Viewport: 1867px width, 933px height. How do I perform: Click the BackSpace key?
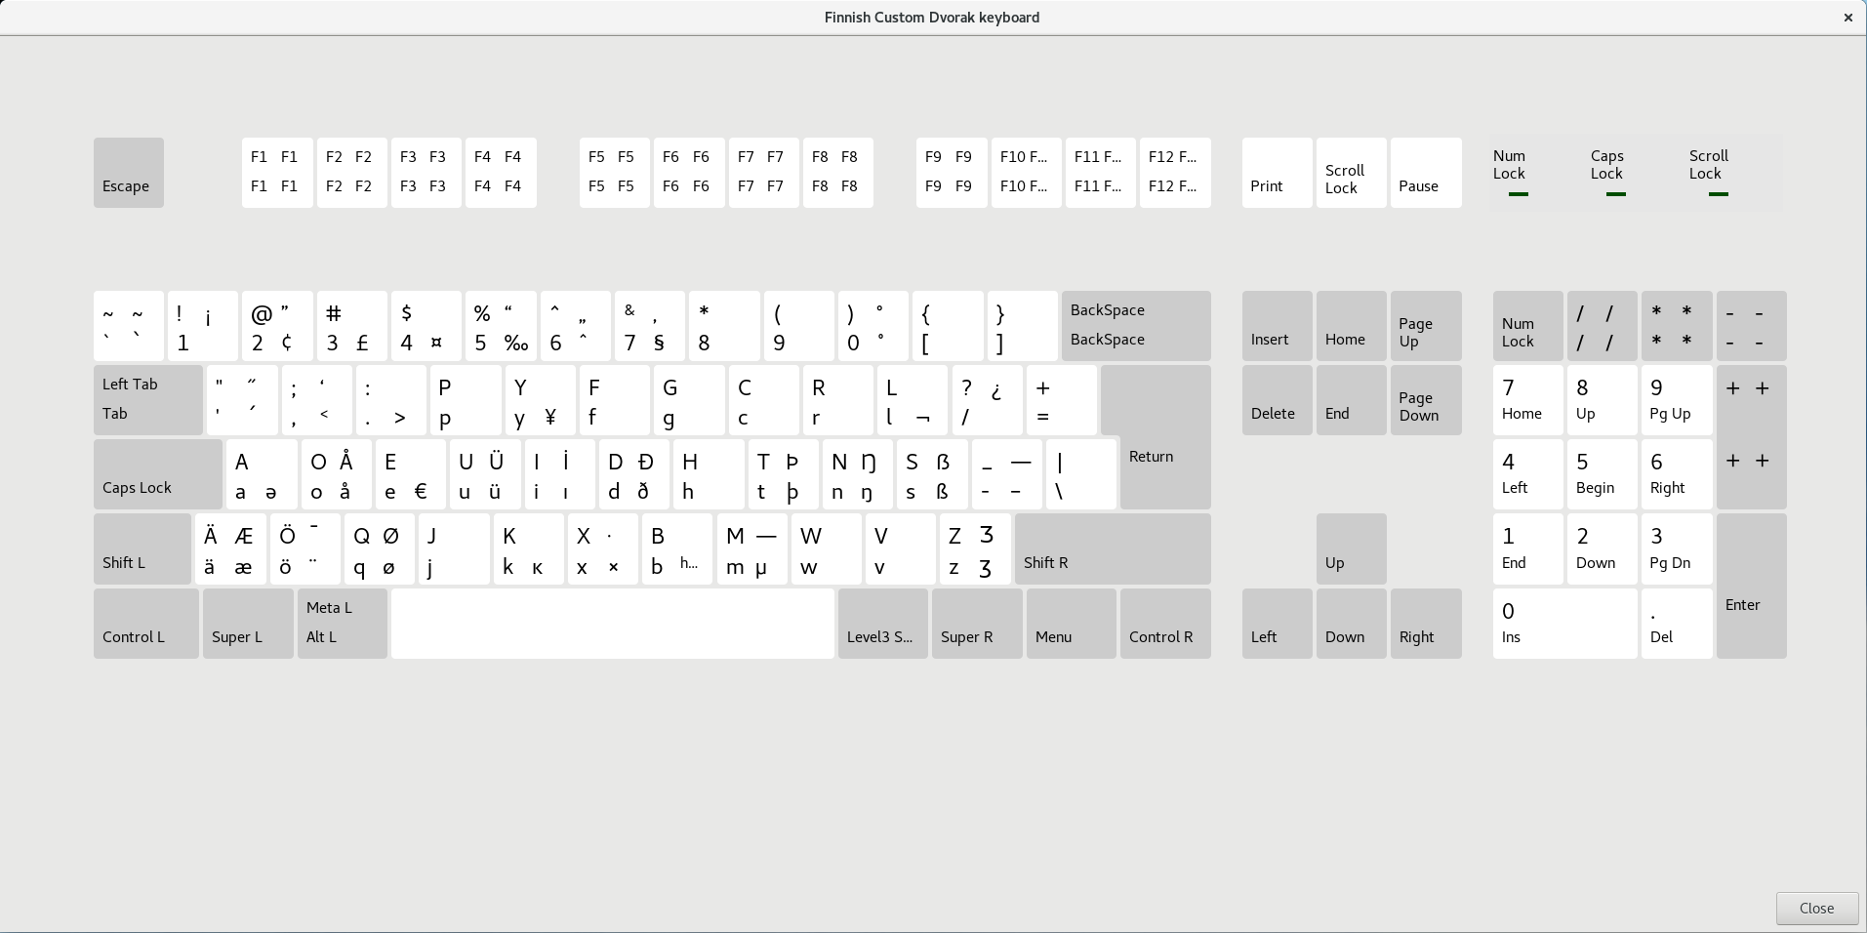click(x=1136, y=326)
